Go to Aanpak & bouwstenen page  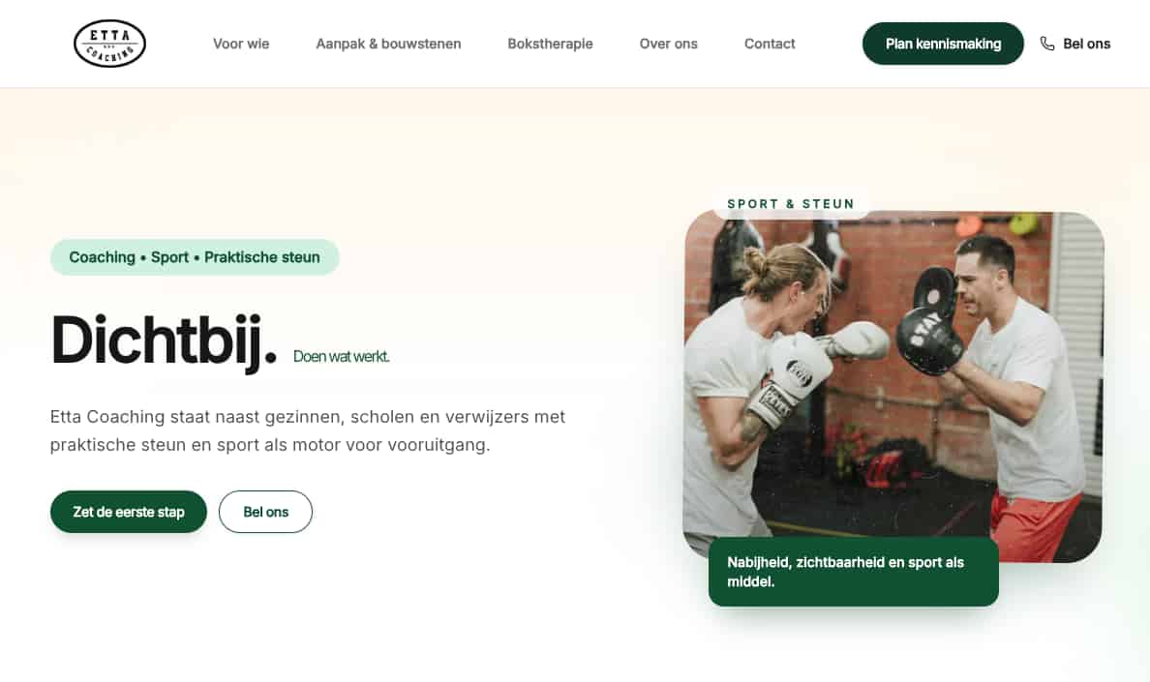(x=389, y=44)
